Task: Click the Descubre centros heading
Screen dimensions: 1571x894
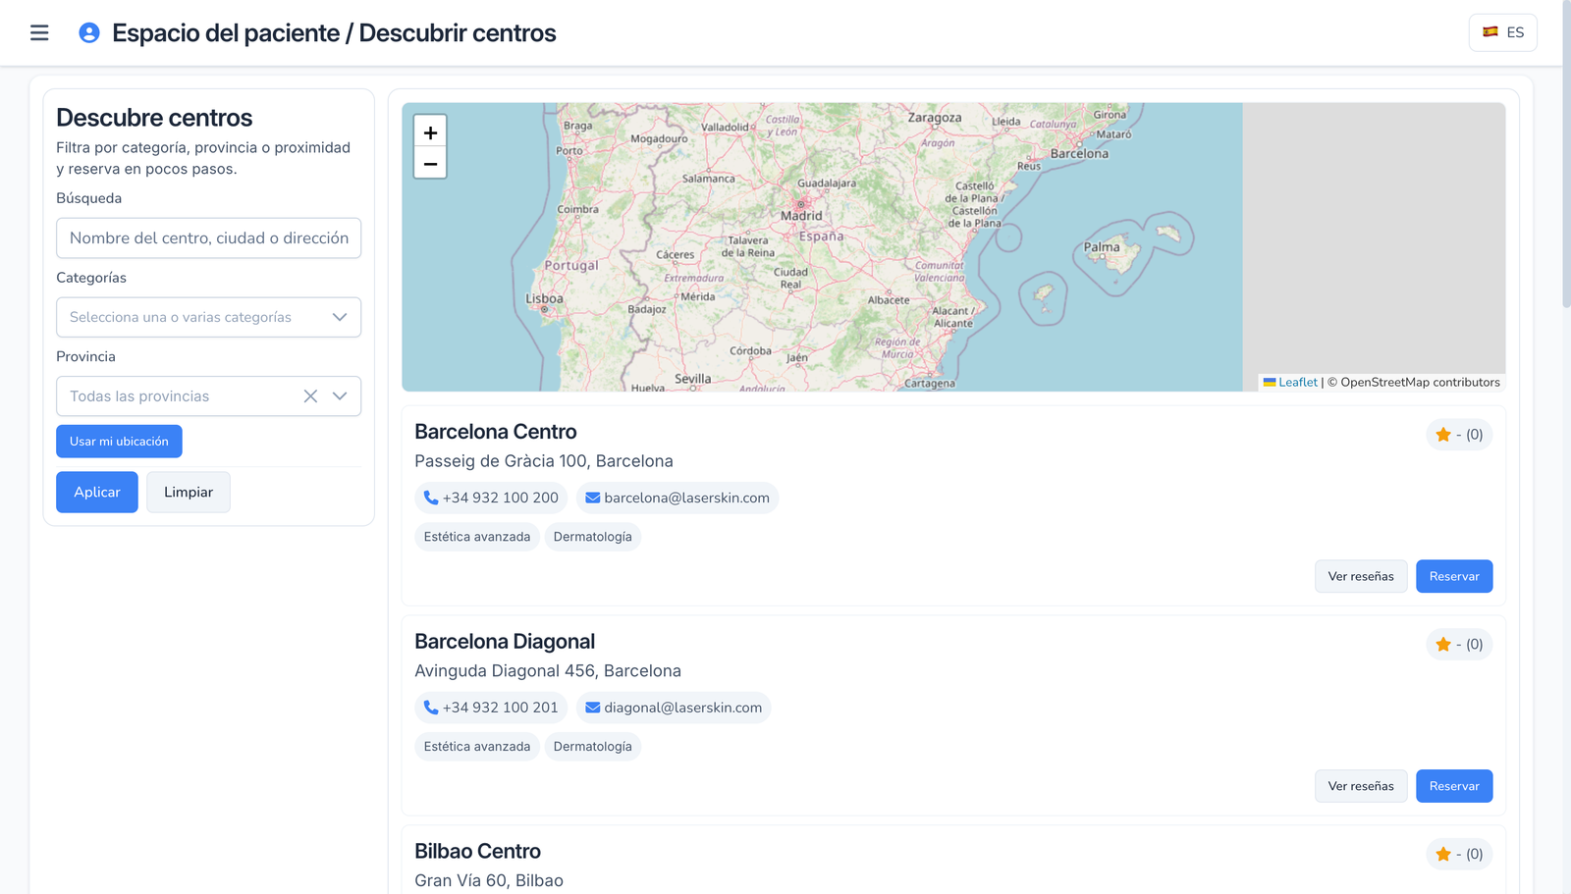Action: (x=154, y=118)
